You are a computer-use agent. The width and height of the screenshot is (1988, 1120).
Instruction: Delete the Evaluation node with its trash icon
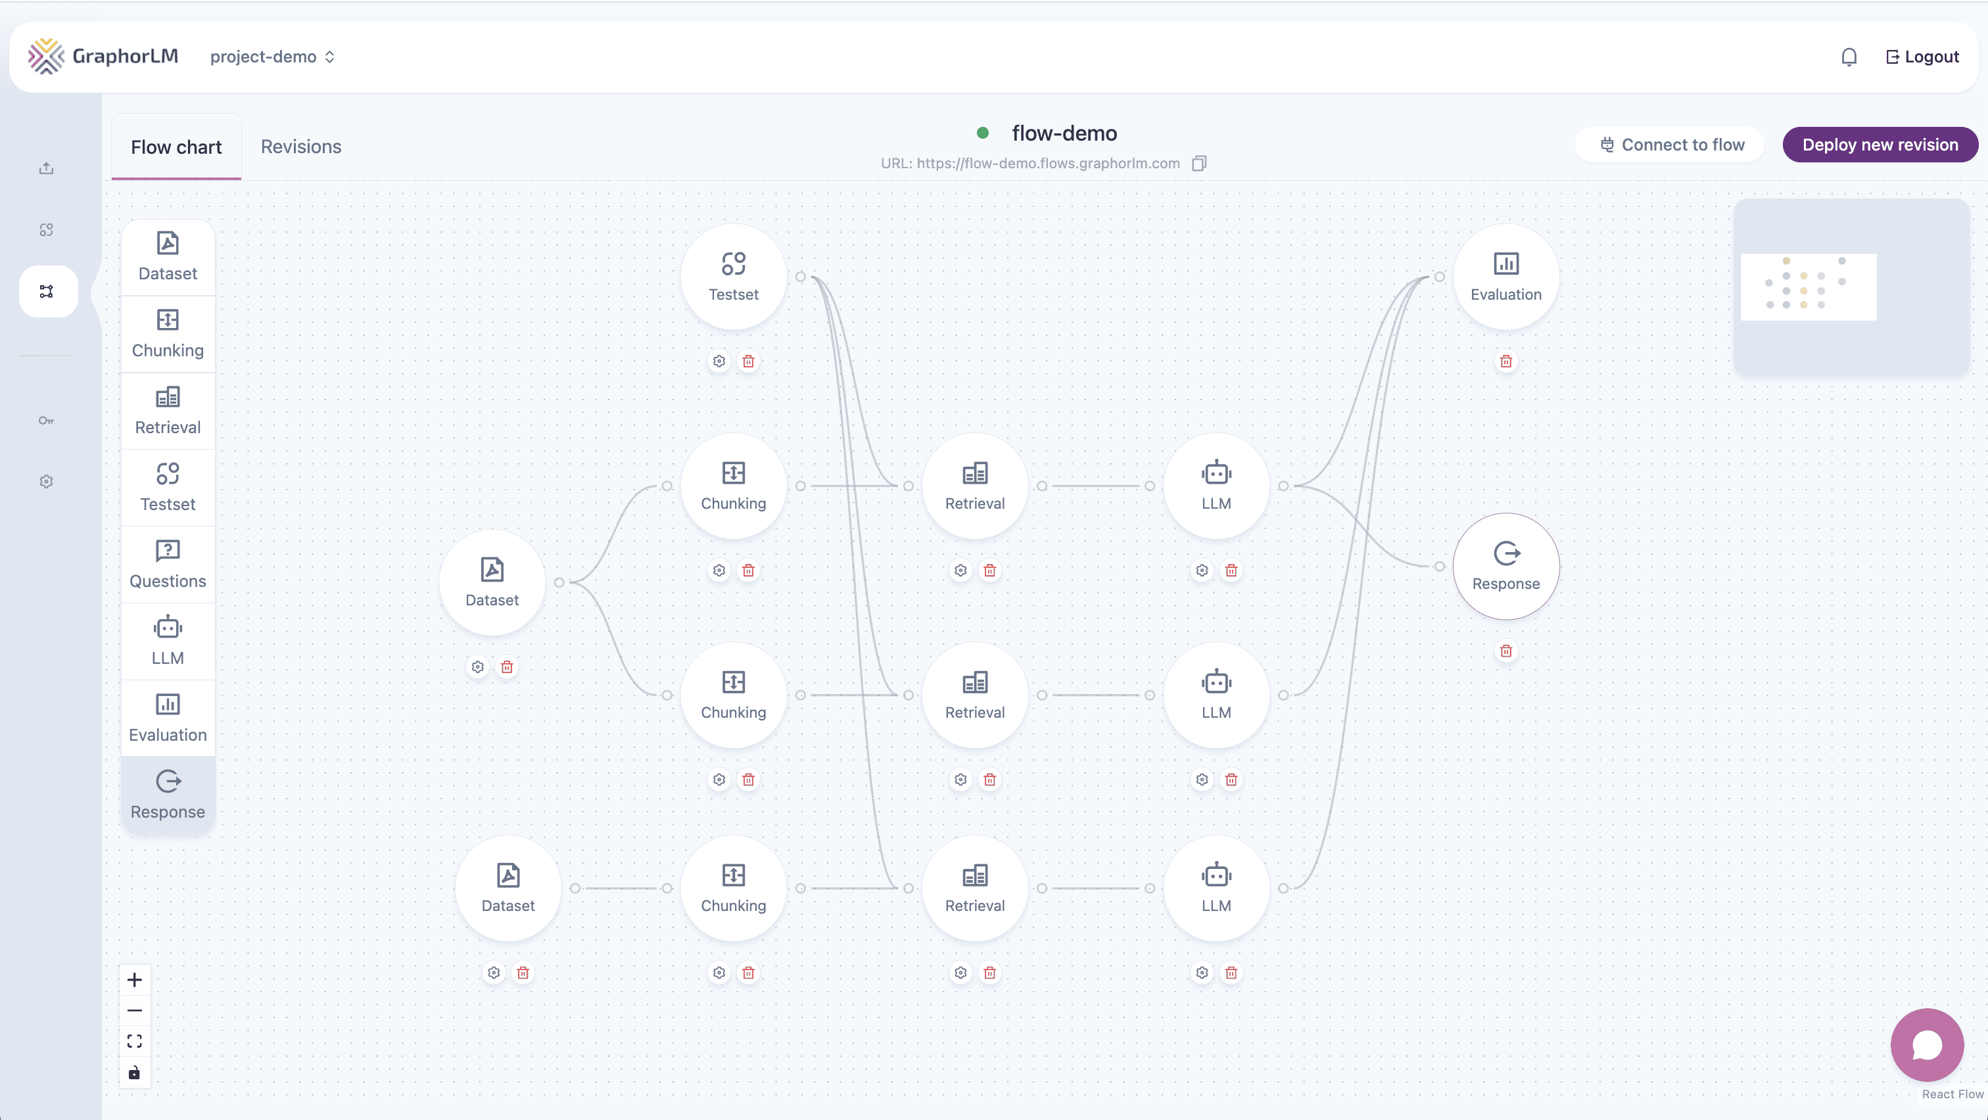(x=1505, y=361)
